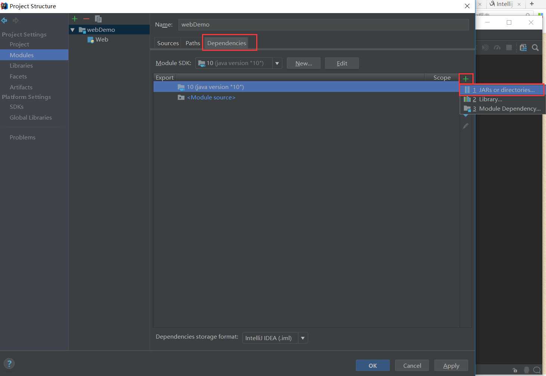Click the New... SDK button

(x=304, y=63)
